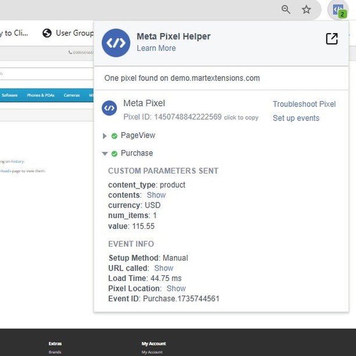Viewport: 356px width, 356px height.
Task: Click the small Meta Pixel logo icon
Action: coord(109,108)
